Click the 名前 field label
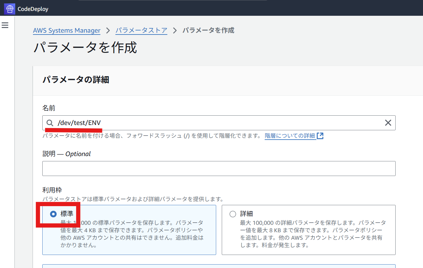 49,108
